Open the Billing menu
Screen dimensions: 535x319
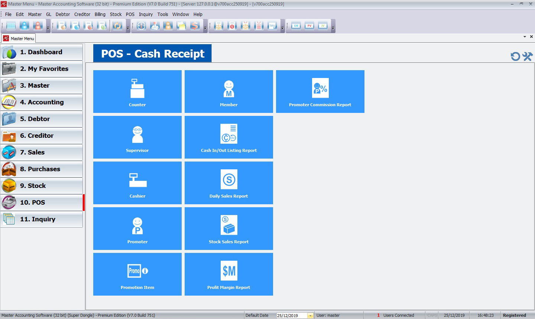click(100, 14)
